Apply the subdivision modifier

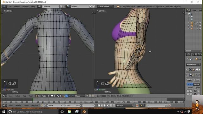pos(190,80)
